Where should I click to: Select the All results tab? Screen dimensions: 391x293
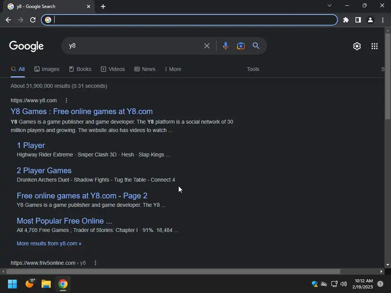(18, 69)
